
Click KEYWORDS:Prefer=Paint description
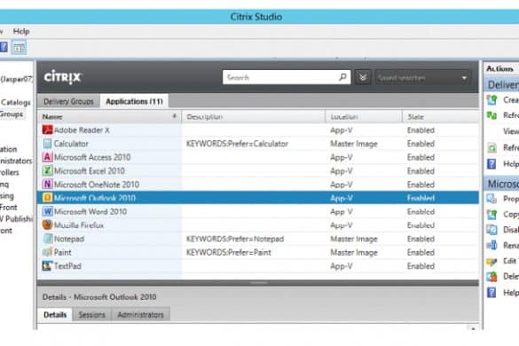point(228,252)
